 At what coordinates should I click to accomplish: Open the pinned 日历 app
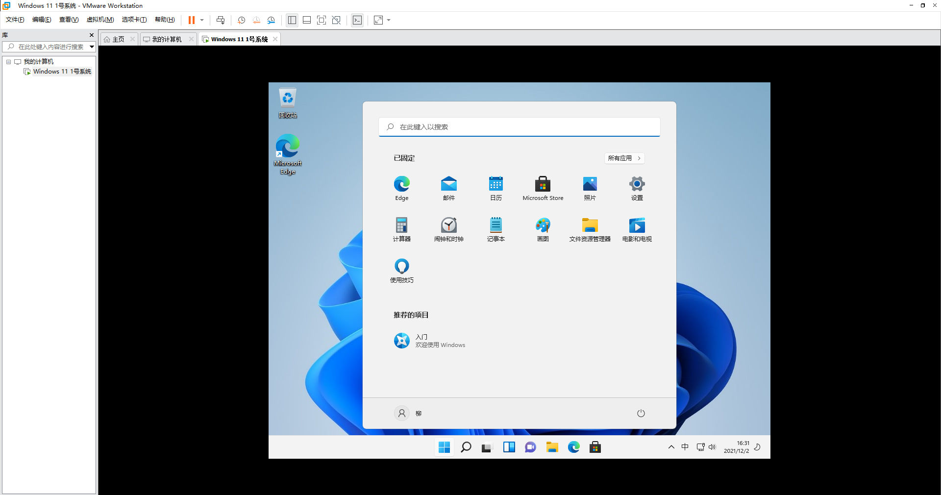pos(496,188)
